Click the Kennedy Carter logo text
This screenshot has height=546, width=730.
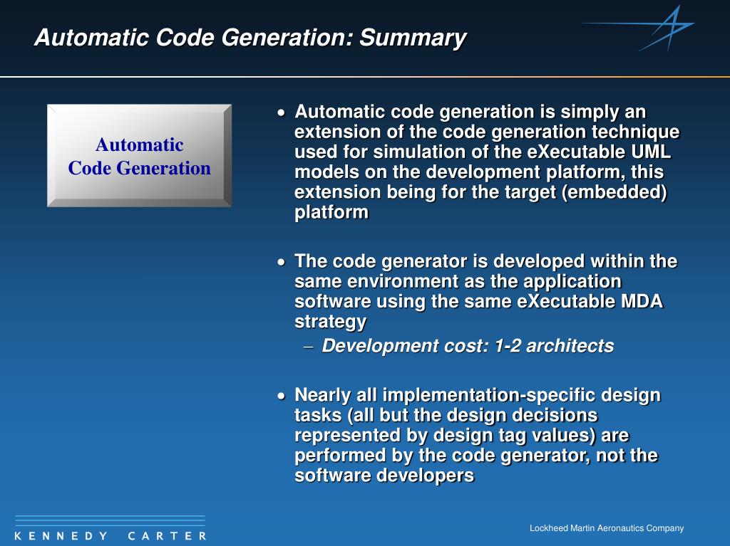click(x=110, y=536)
